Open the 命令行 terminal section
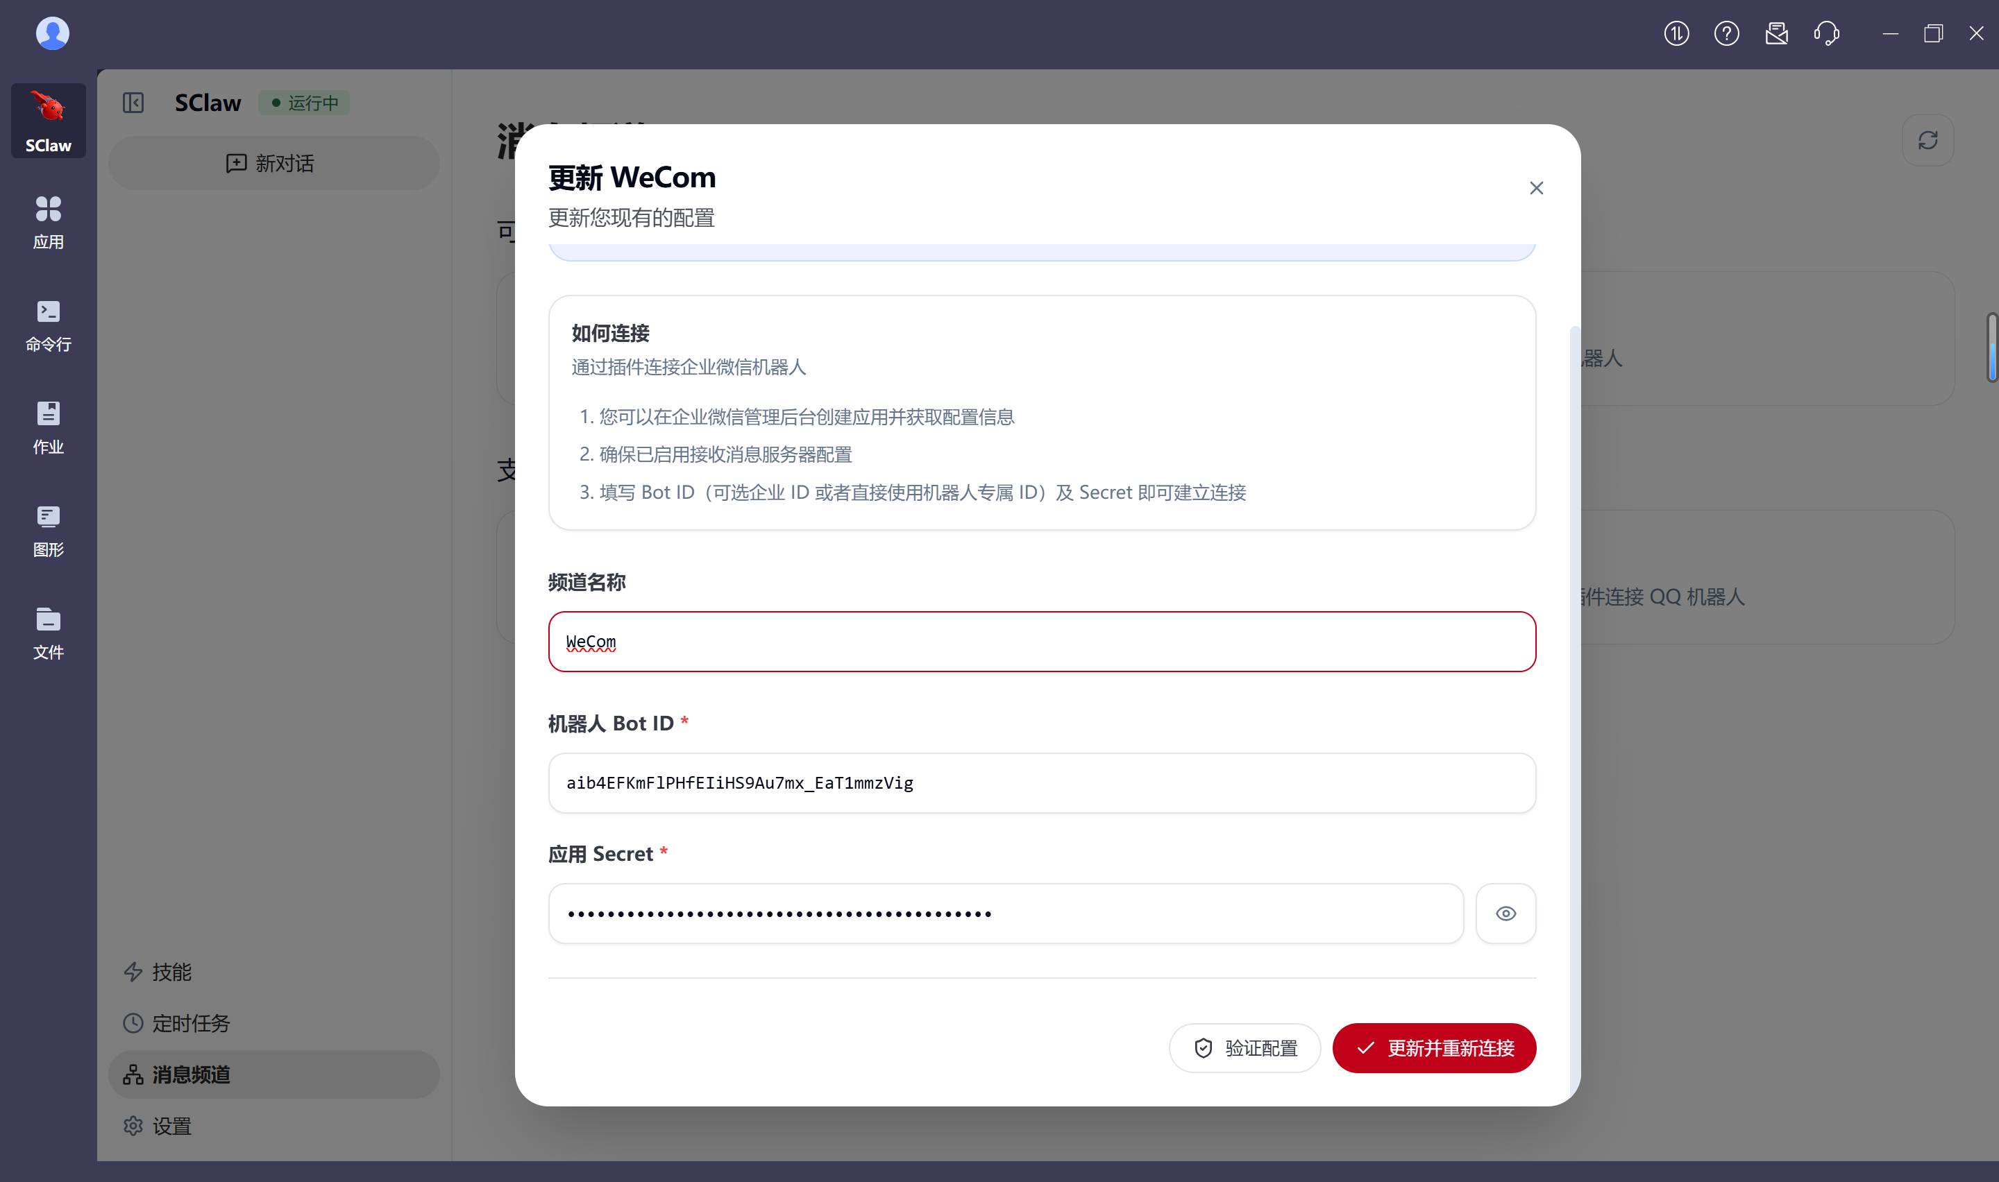The width and height of the screenshot is (1999, 1182). 49,325
